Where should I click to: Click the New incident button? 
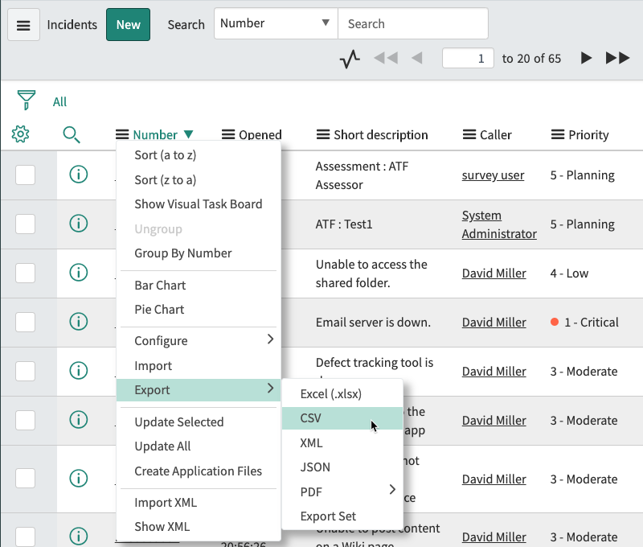[x=129, y=25]
